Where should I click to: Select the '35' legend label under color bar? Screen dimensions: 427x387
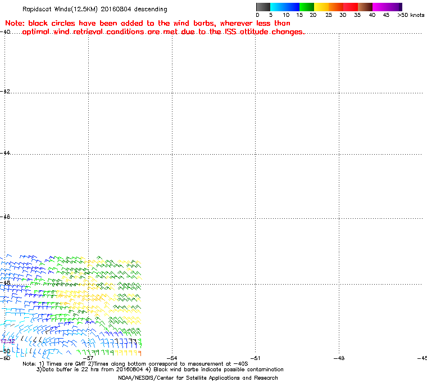[357, 15]
